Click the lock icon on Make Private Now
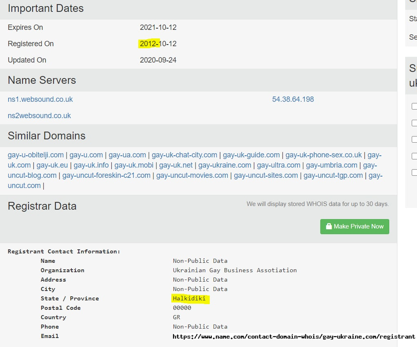 [328, 226]
